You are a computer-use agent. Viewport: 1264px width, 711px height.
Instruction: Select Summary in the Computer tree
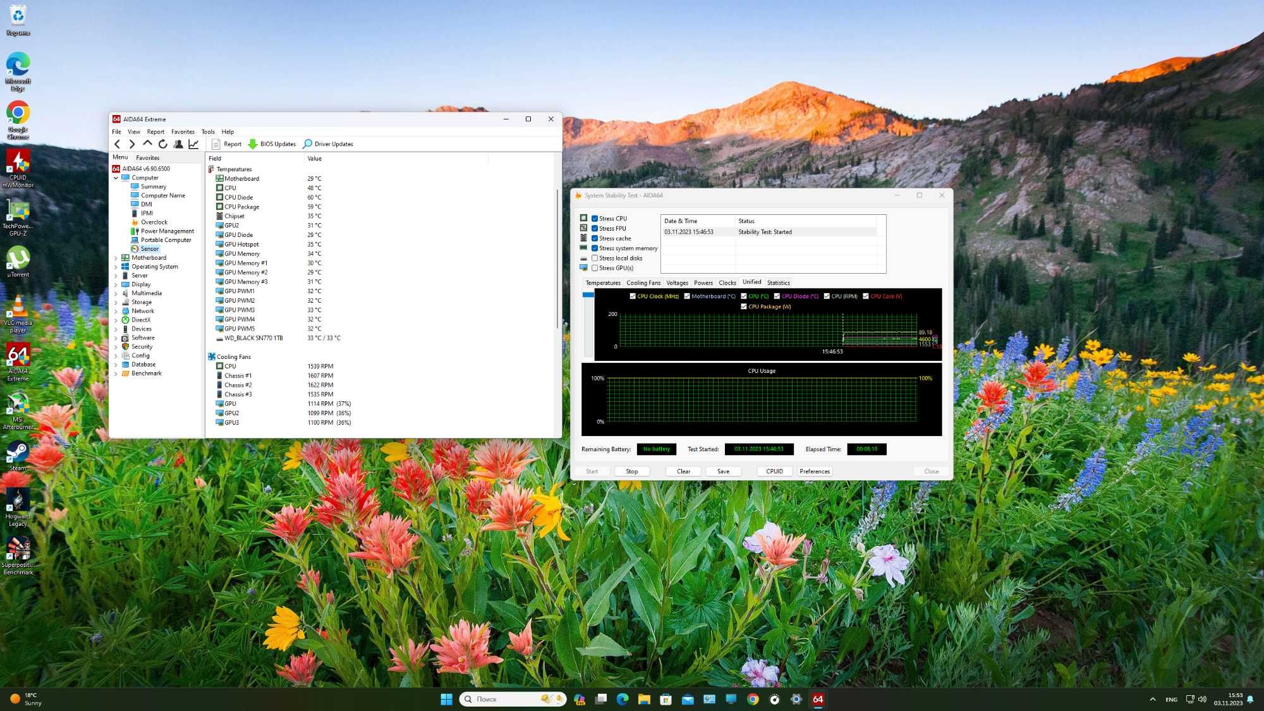154,187
